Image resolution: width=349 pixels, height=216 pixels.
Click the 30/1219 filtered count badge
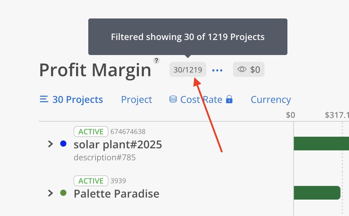pos(188,70)
